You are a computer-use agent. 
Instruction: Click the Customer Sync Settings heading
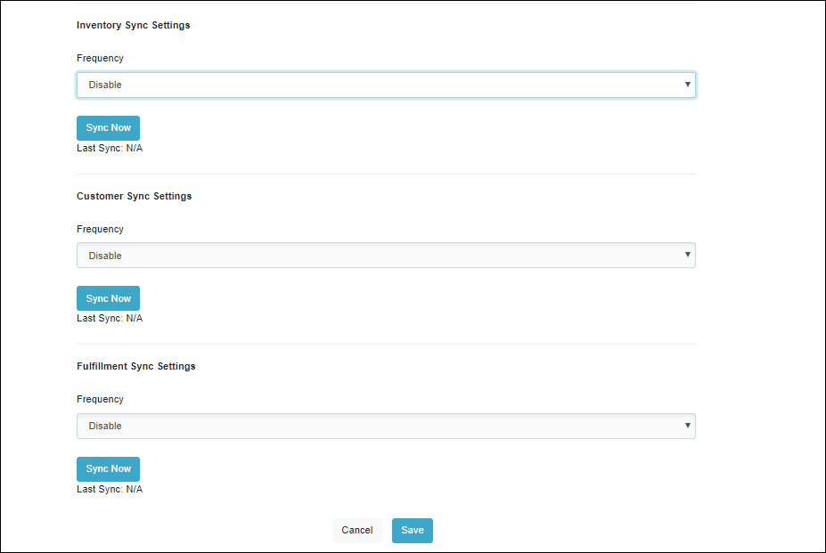[x=134, y=196]
